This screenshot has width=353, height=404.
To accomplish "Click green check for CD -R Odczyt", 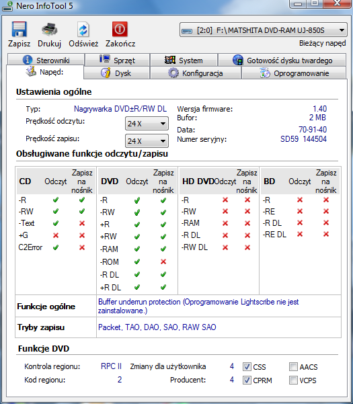I will click(x=56, y=200).
